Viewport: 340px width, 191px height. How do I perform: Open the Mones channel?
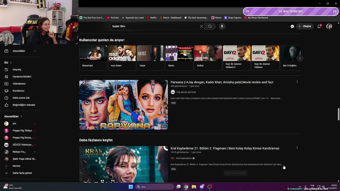pyautogui.click(x=20, y=166)
